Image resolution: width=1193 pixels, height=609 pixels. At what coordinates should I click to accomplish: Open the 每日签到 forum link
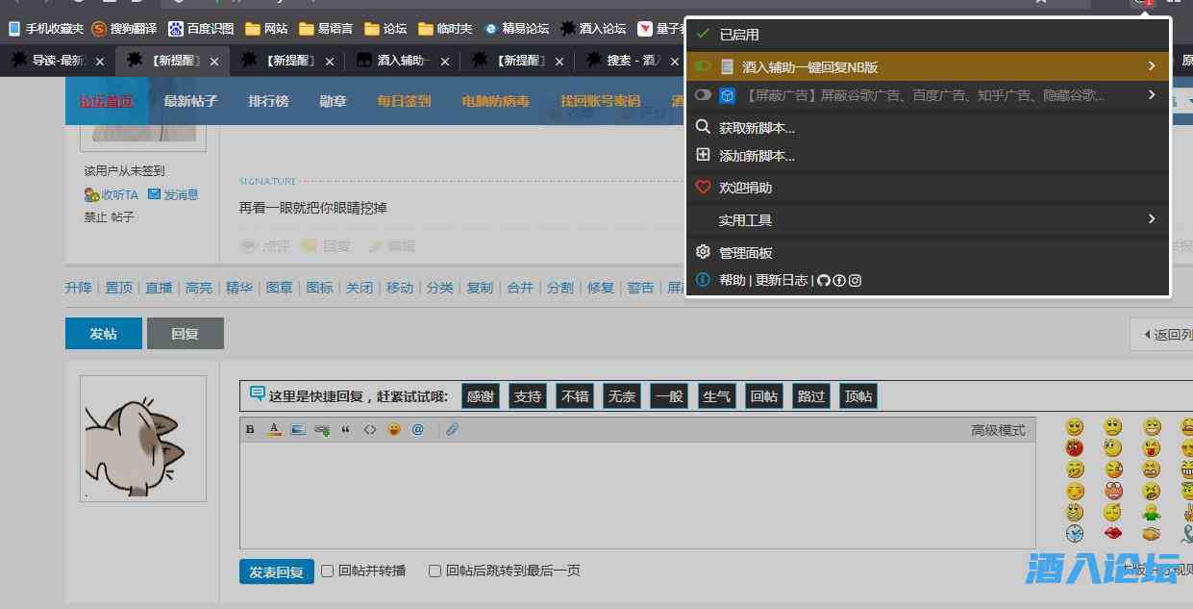[404, 100]
